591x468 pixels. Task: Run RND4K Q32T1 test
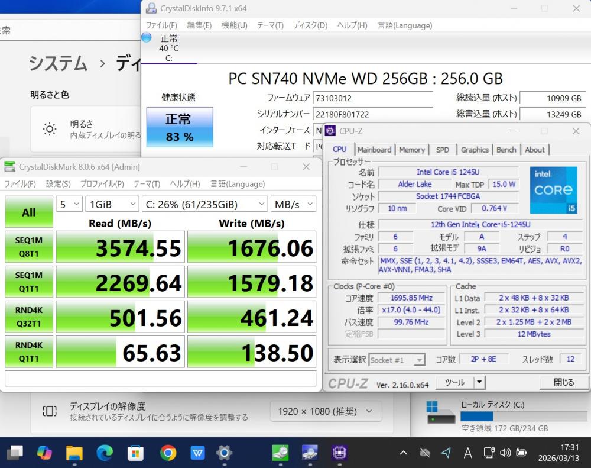(28, 317)
